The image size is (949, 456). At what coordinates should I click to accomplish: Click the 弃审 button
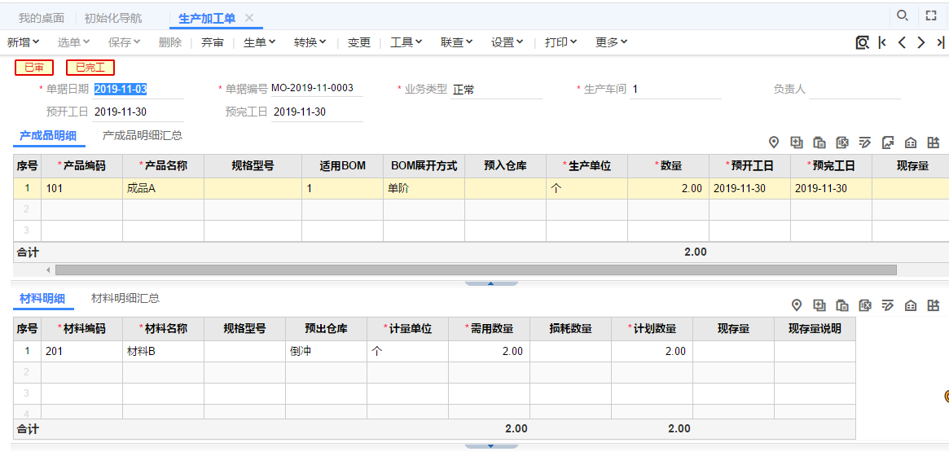tap(213, 42)
